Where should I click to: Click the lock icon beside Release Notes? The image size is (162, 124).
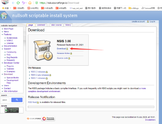coord(71,53)
